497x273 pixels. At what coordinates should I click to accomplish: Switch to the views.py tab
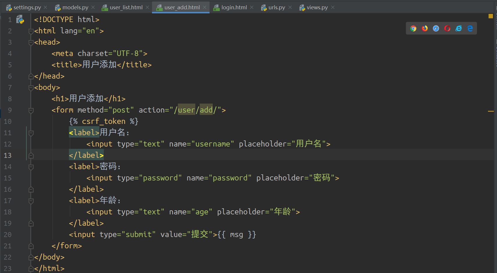[x=317, y=8]
